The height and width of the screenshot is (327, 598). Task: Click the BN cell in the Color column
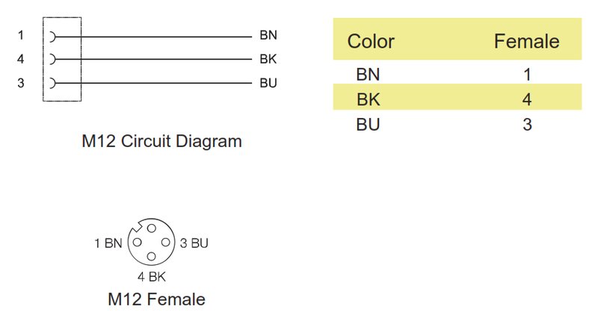click(369, 75)
